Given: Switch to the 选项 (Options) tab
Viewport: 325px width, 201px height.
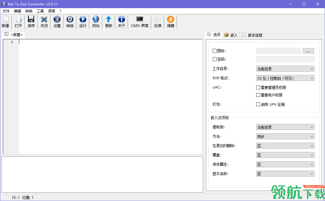Looking at the screenshot, I should (214, 35).
